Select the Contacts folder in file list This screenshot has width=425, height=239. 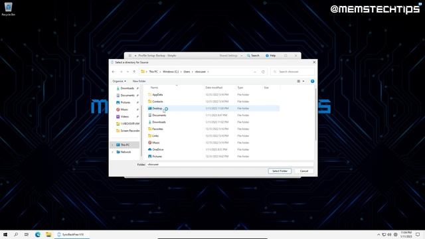click(157, 102)
